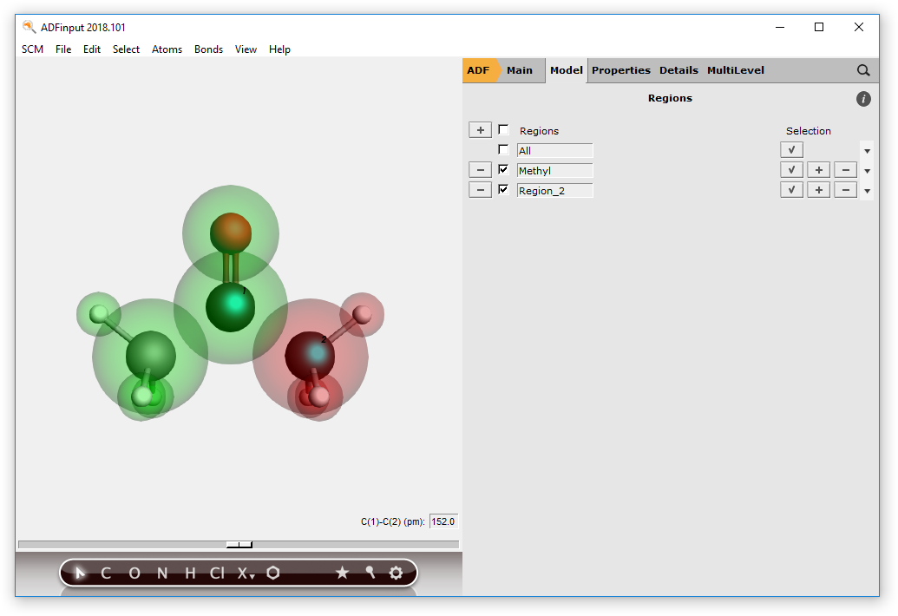Expand the Region_2 options arrow
Screen dimensions: 898x616
pos(867,191)
